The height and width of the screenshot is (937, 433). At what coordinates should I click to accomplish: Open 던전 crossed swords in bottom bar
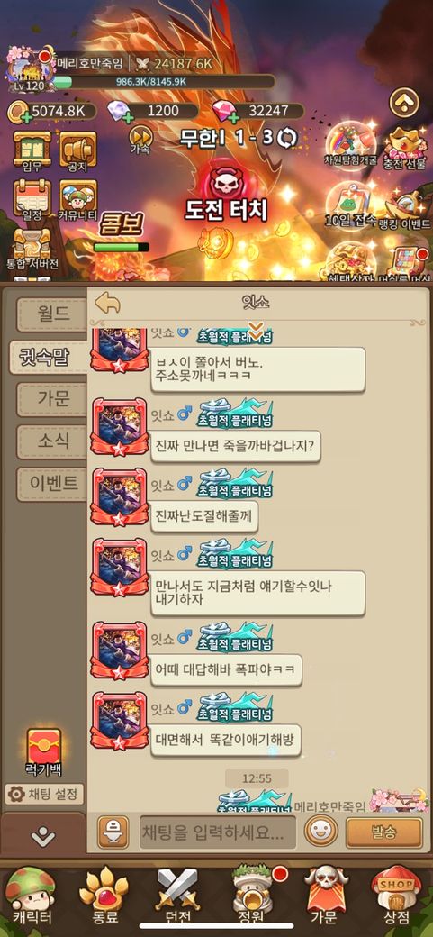click(176, 897)
